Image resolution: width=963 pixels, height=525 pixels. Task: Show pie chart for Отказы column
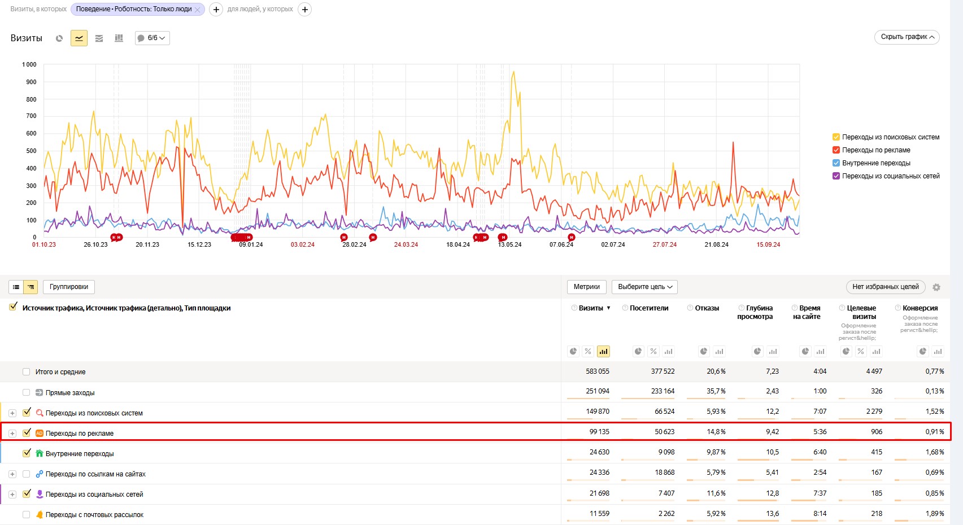[704, 352]
